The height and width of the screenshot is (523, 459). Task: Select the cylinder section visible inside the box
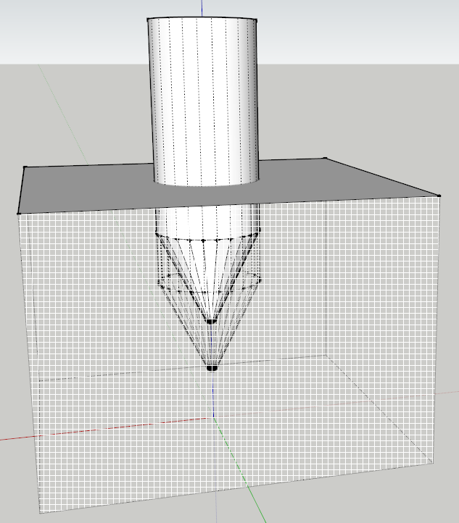207,220
